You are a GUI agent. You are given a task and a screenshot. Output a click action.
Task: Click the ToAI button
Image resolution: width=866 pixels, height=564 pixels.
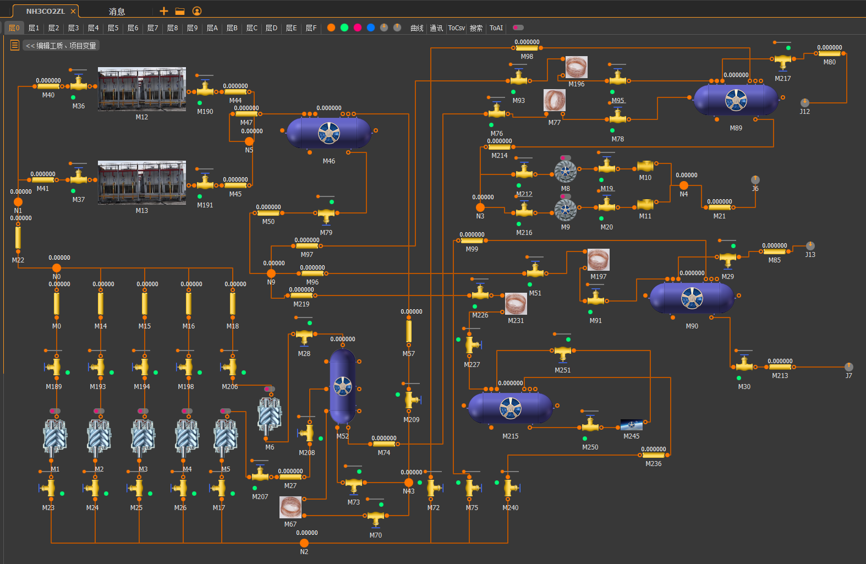(496, 28)
